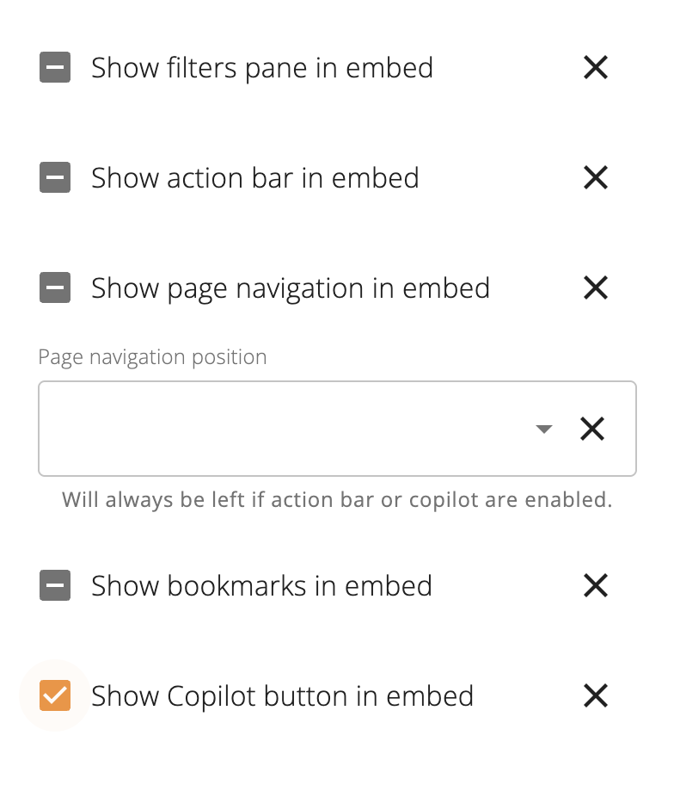Open the Page navigation position combo box
674x797 pixels.
point(284,429)
